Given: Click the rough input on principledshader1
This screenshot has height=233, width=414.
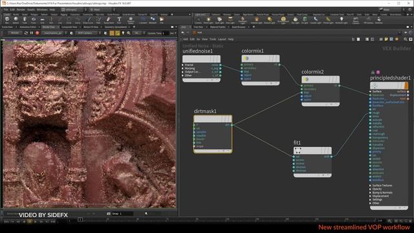Looking at the screenshot, I should [371, 113].
